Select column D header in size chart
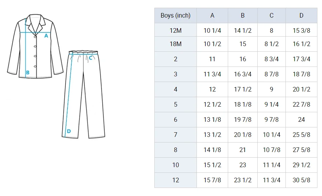This screenshot has width=322, height=196. [x=301, y=15]
